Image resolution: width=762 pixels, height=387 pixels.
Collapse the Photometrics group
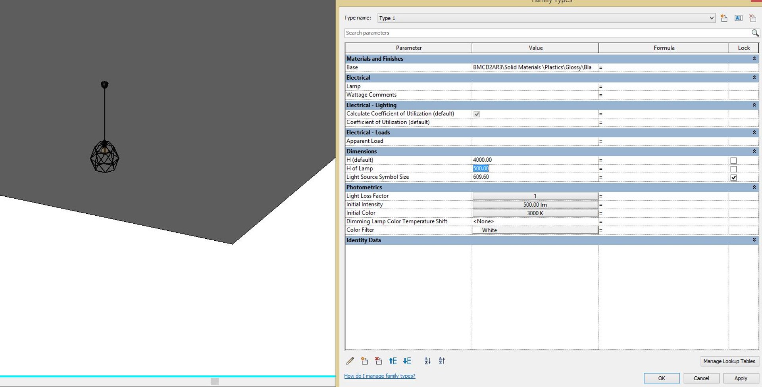pos(754,187)
